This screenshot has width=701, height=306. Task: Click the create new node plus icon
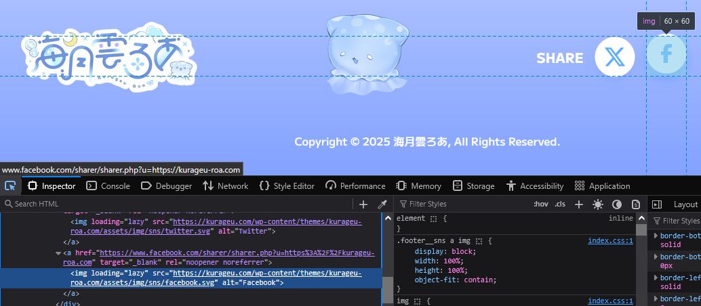tap(363, 204)
